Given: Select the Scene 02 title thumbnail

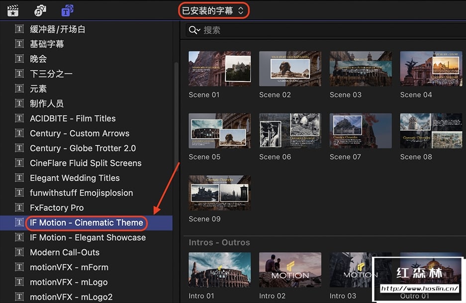Looking at the screenshot, I should 290,69.
